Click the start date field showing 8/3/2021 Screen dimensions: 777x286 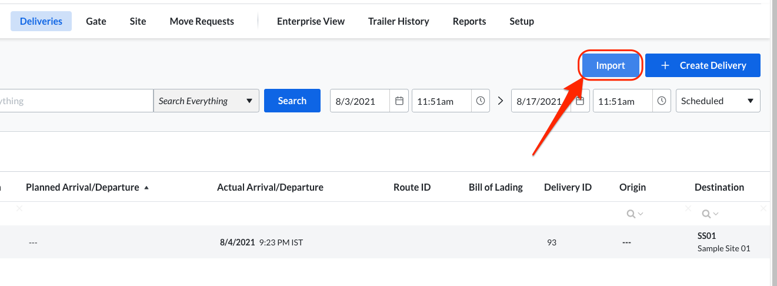click(x=360, y=101)
